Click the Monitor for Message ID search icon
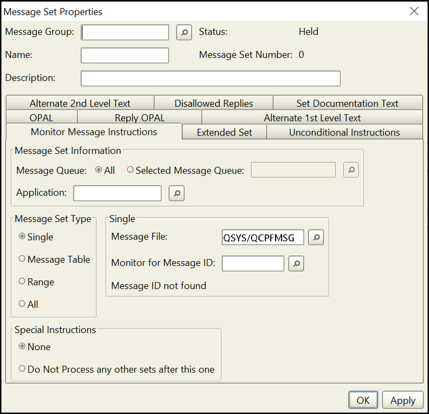Screen dimensions: 429x414 (x=296, y=264)
